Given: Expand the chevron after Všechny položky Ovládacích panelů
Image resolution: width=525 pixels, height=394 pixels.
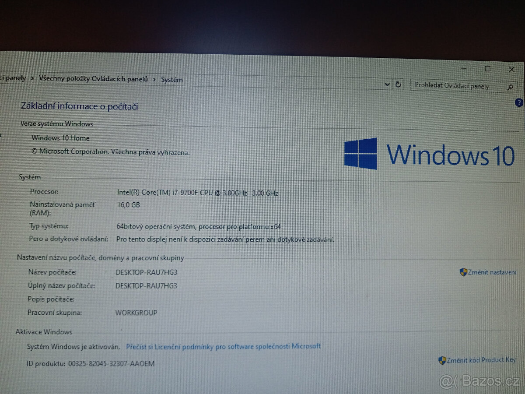Looking at the screenshot, I should (154, 79).
